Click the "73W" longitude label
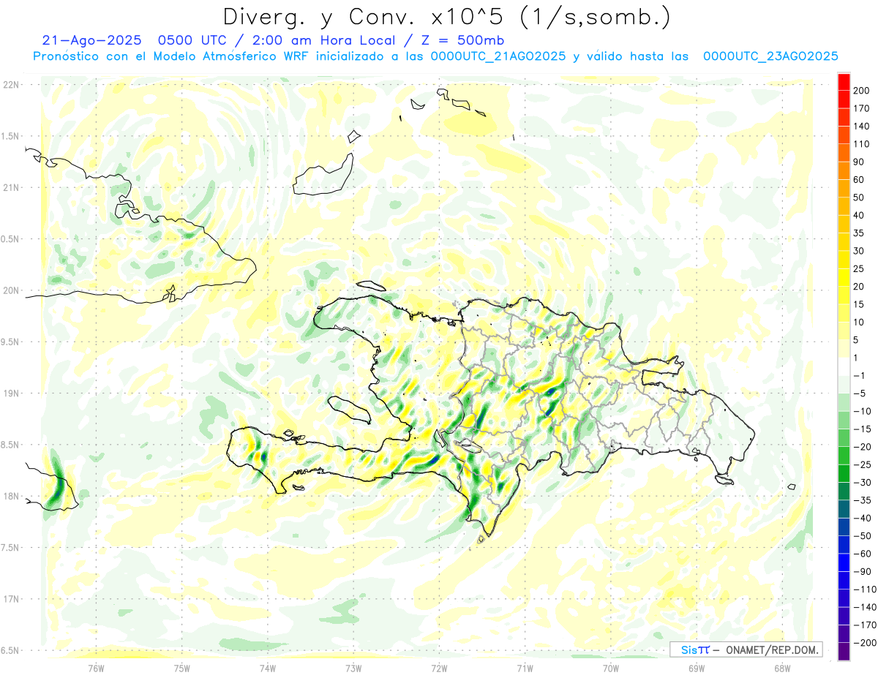 [x=353, y=668]
